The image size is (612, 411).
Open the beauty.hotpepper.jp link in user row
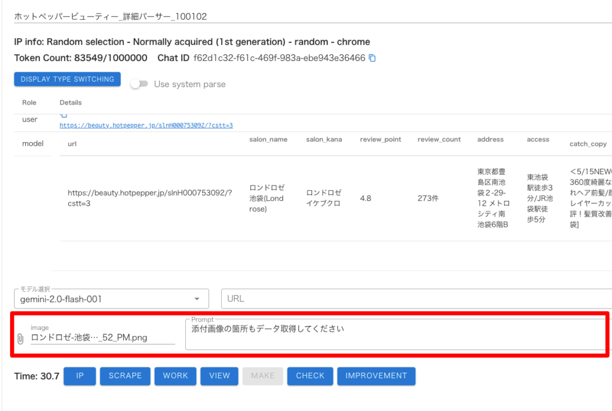click(x=146, y=125)
